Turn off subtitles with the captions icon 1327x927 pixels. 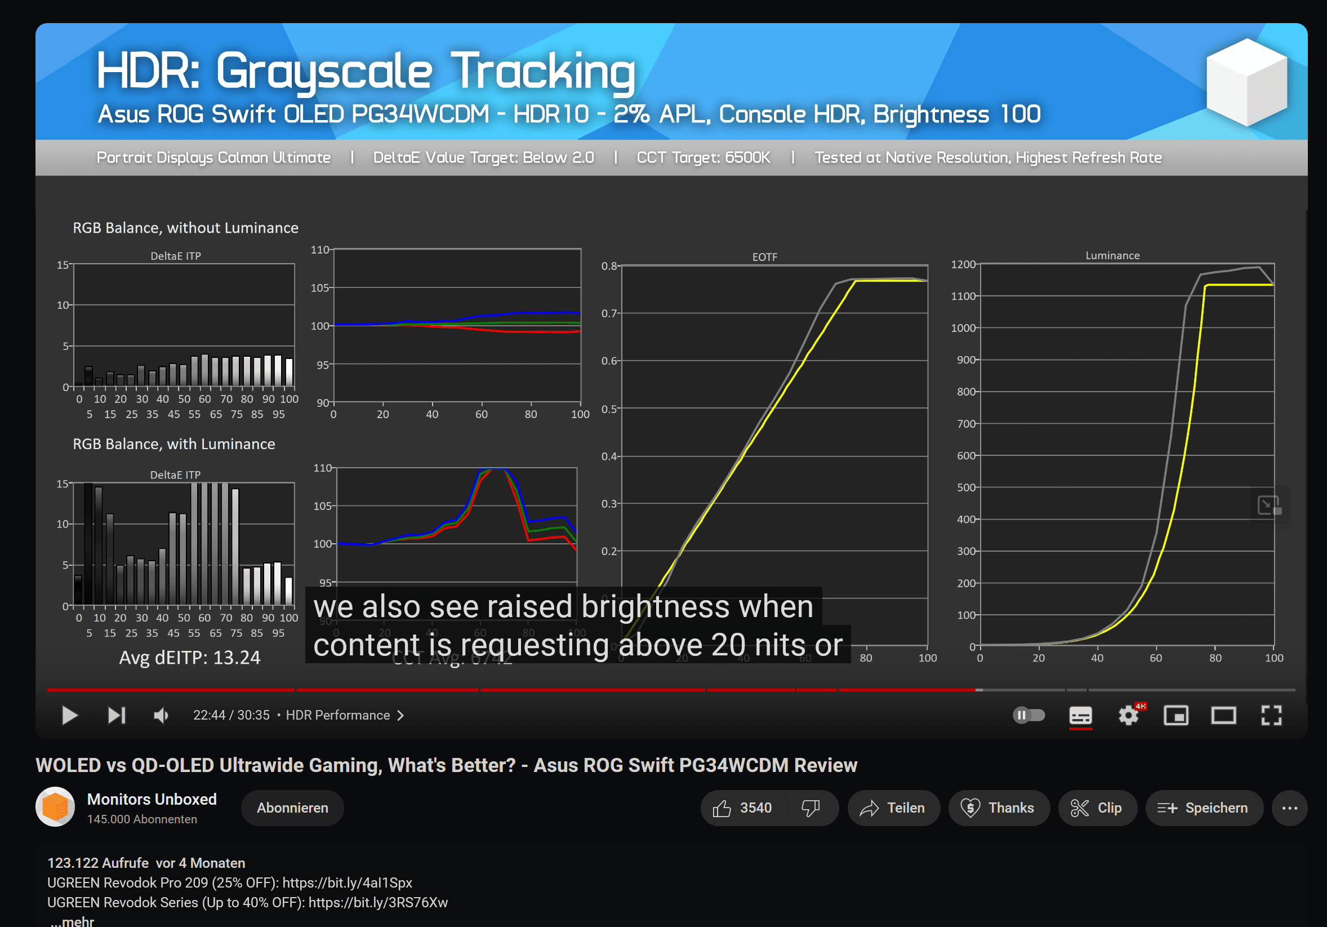[x=1080, y=715]
